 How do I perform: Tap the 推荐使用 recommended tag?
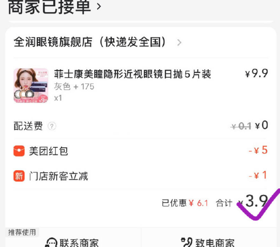(x=22, y=232)
